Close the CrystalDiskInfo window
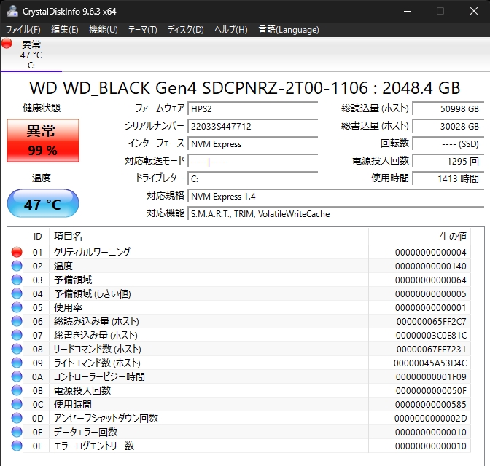 tap(474, 11)
